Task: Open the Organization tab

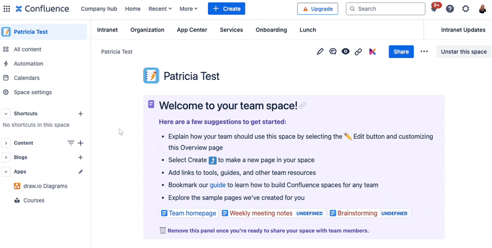Action: [x=147, y=30]
